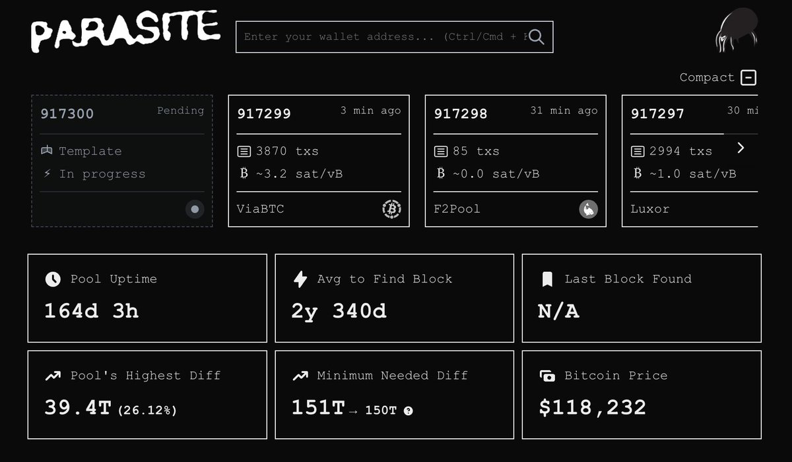Click the Parasite logo
The image size is (792, 462).
click(125, 32)
